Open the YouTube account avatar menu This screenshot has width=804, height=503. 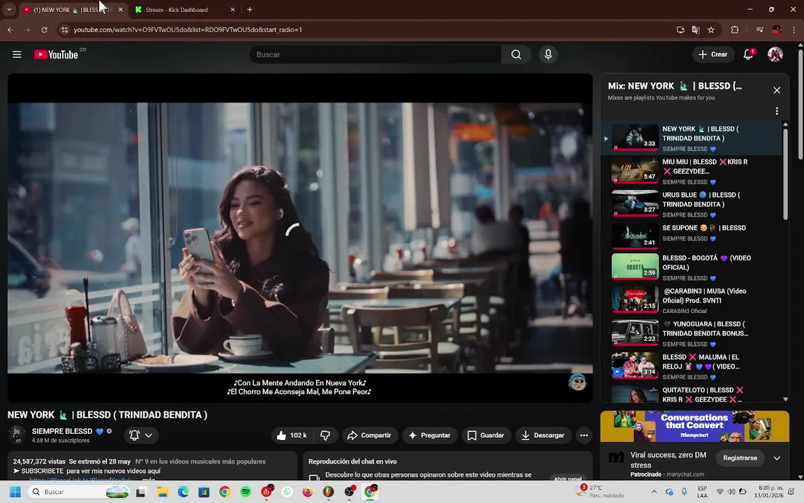pos(775,54)
